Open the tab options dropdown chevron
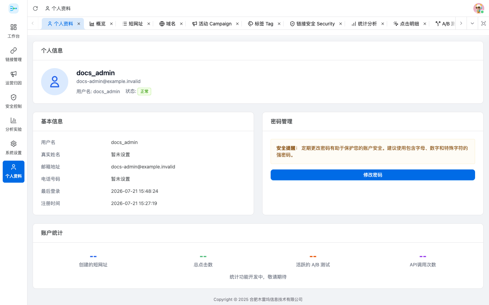 [472, 23]
